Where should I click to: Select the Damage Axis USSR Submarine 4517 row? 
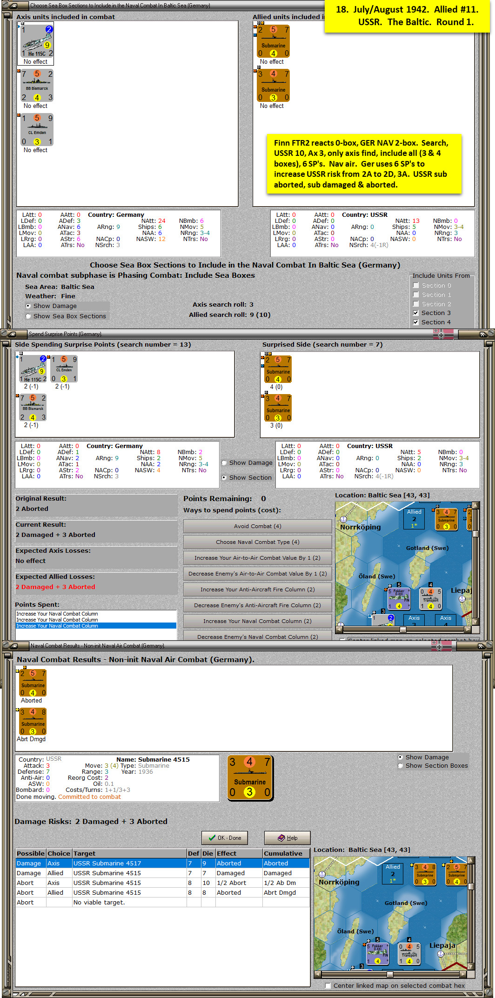coord(163,864)
